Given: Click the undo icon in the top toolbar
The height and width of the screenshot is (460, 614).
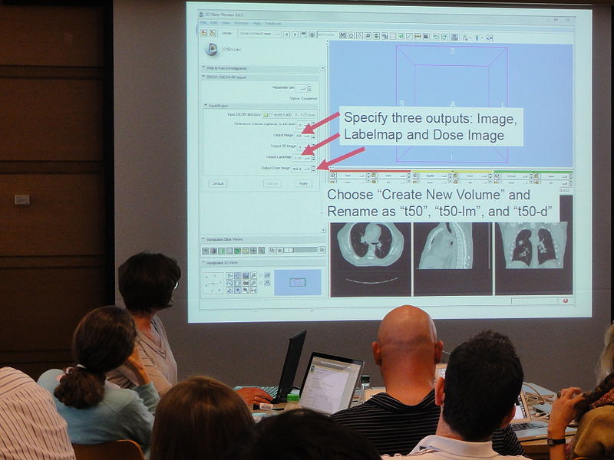Looking at the screenshot, I should tap(435, 37).
